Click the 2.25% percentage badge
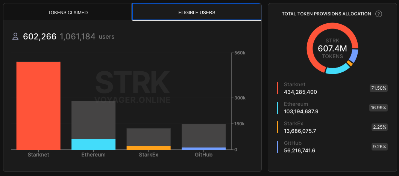 coord(380,127)
